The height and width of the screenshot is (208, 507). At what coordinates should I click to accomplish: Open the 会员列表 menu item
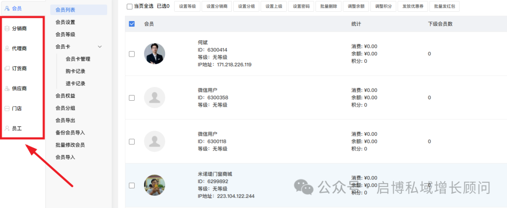[65, 9]
